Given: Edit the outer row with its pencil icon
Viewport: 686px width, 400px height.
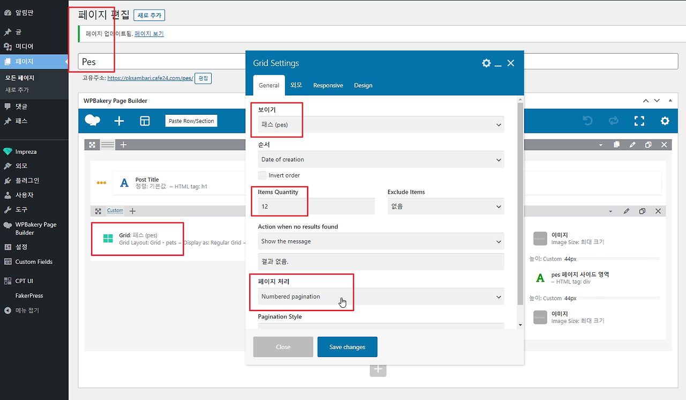Looking at the screenshot, I should [x=632, y=145].
